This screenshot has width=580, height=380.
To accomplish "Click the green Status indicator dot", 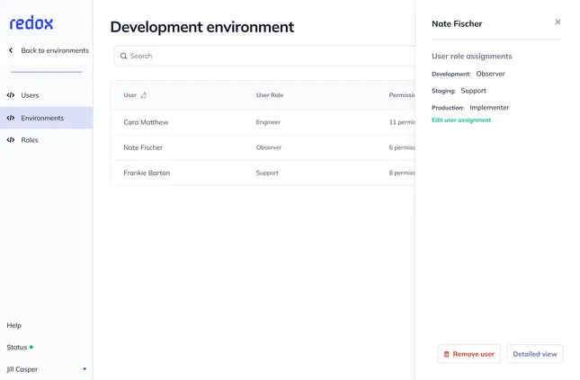I will point(31,347).
